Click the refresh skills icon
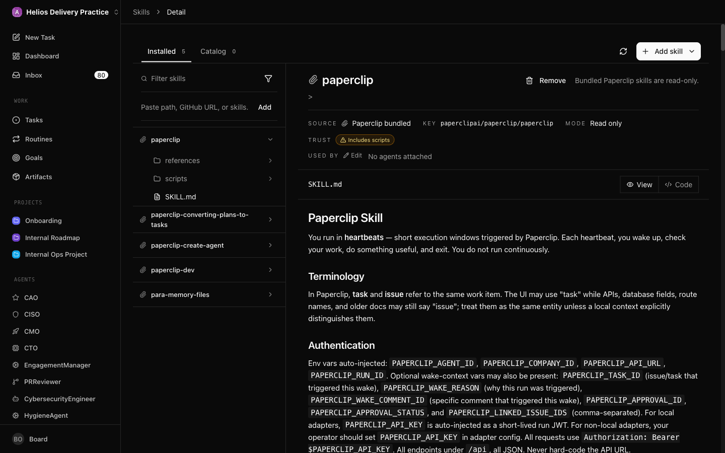 point(623,51)
